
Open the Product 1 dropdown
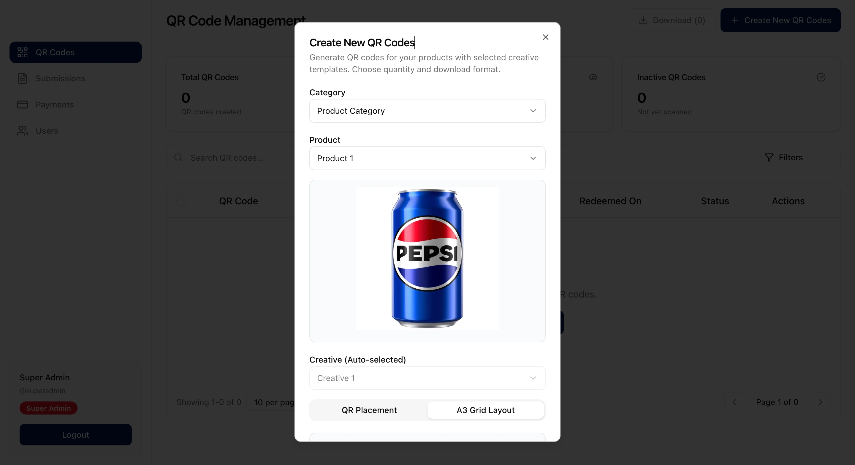coord(427,158)
